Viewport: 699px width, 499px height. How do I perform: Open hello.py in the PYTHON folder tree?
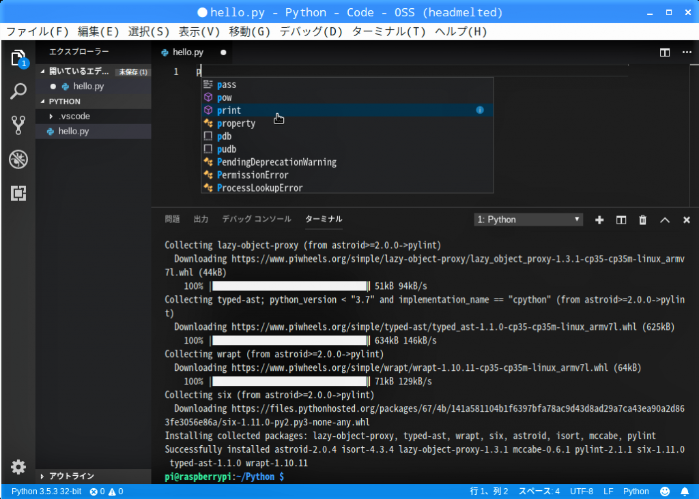coord(94,132)
